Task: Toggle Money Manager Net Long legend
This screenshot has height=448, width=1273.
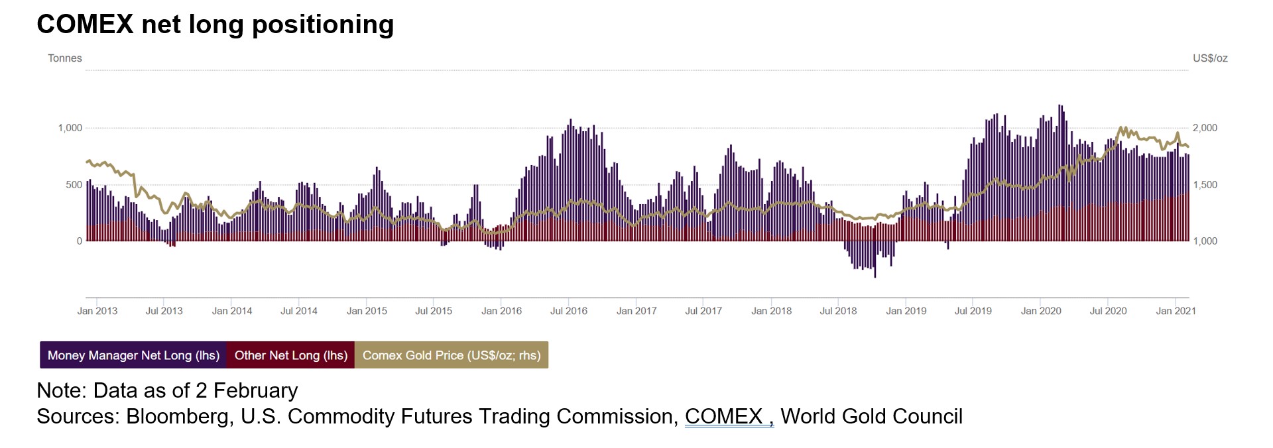Action: 133,355
